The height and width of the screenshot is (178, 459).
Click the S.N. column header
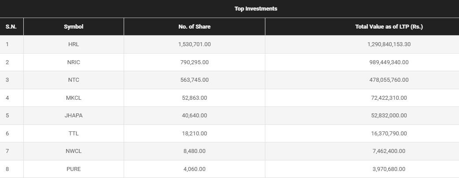(x=11, y=27)
